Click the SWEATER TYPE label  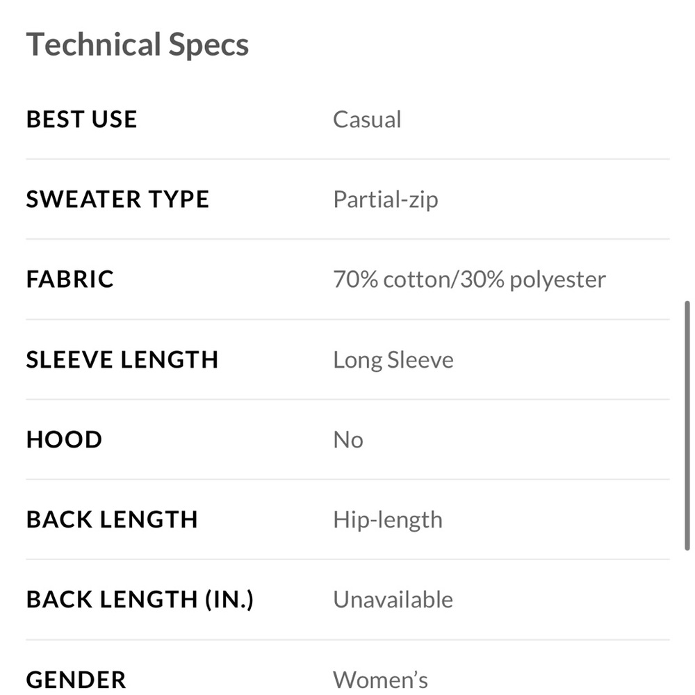[117, 199]
